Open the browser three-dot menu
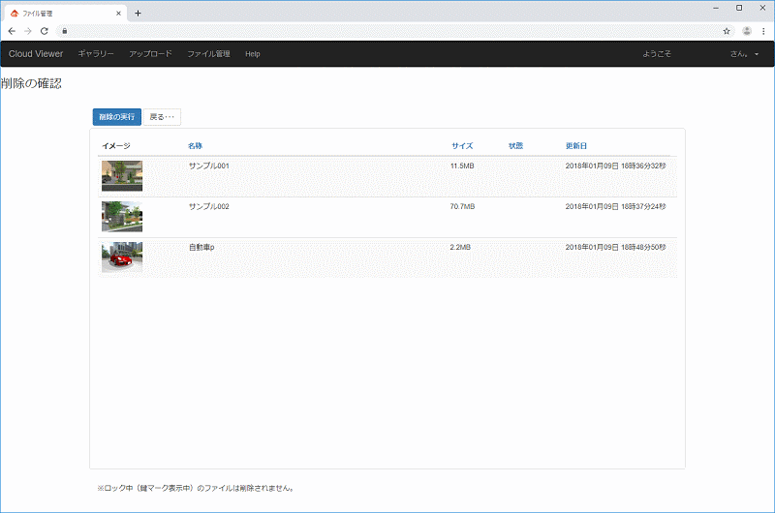Screen dimensions: 775x513 (763, 31)
